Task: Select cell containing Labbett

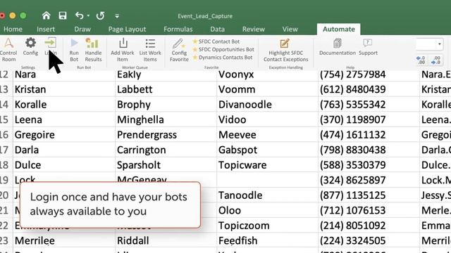Action: click(166, 89)
